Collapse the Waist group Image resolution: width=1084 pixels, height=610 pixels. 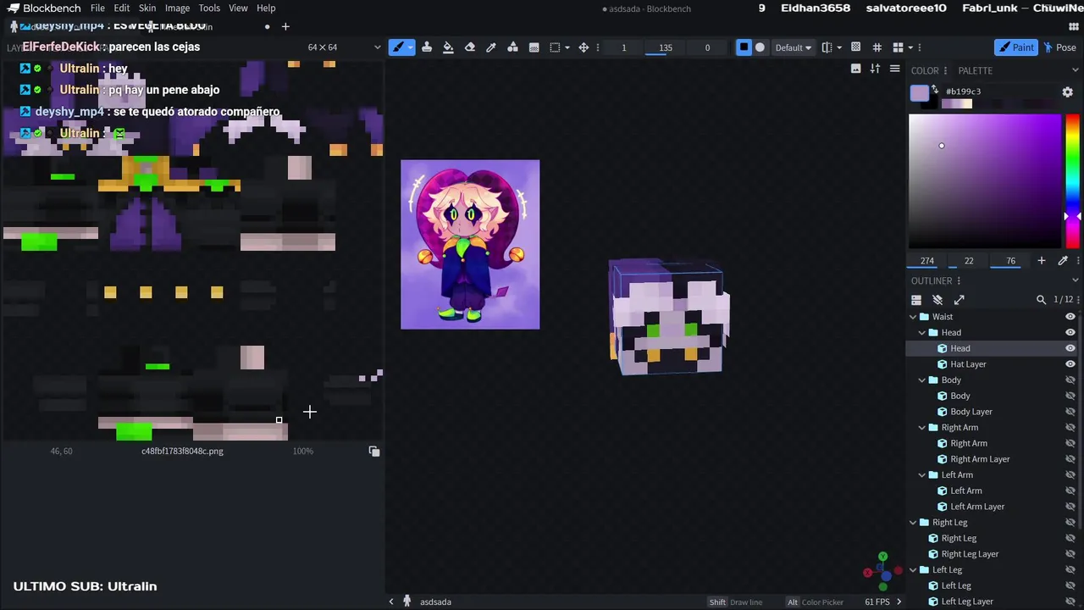point(913,317)
